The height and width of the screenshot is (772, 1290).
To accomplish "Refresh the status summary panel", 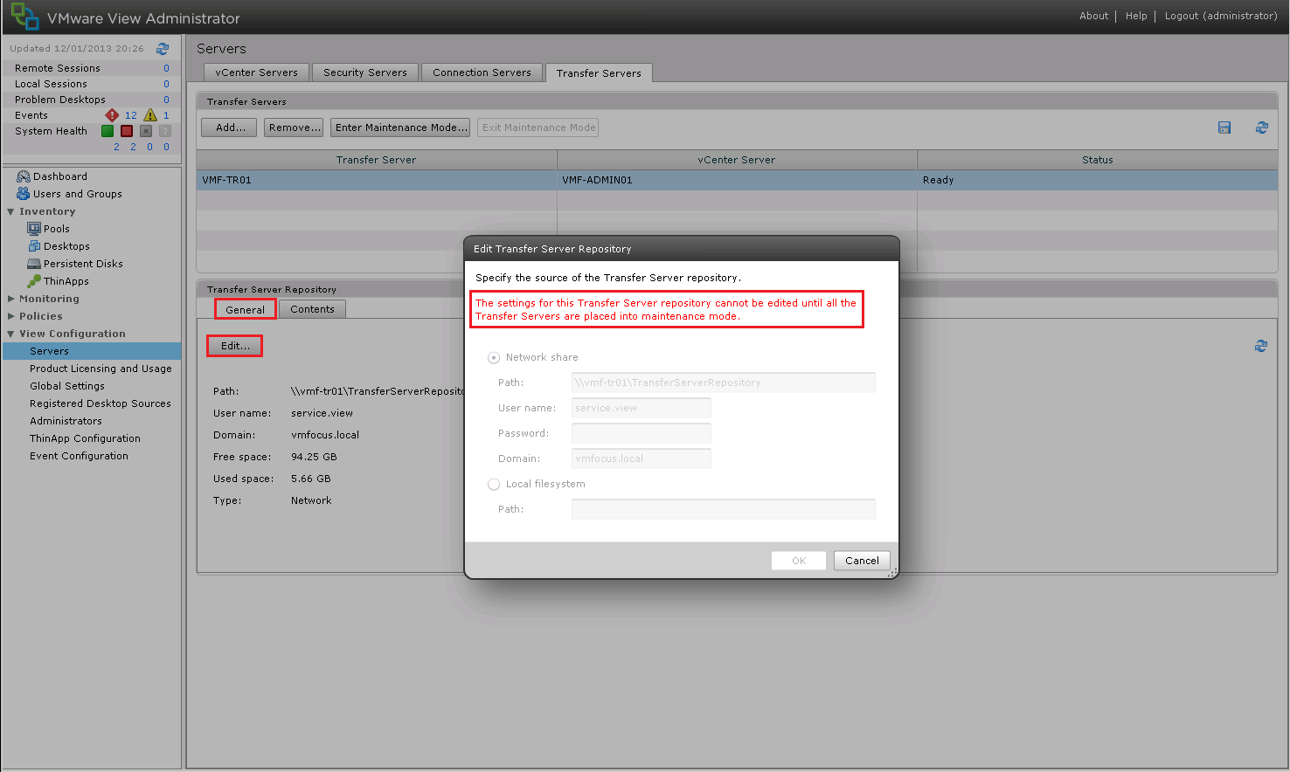I will pyautogui.click(x=163, y=48).
